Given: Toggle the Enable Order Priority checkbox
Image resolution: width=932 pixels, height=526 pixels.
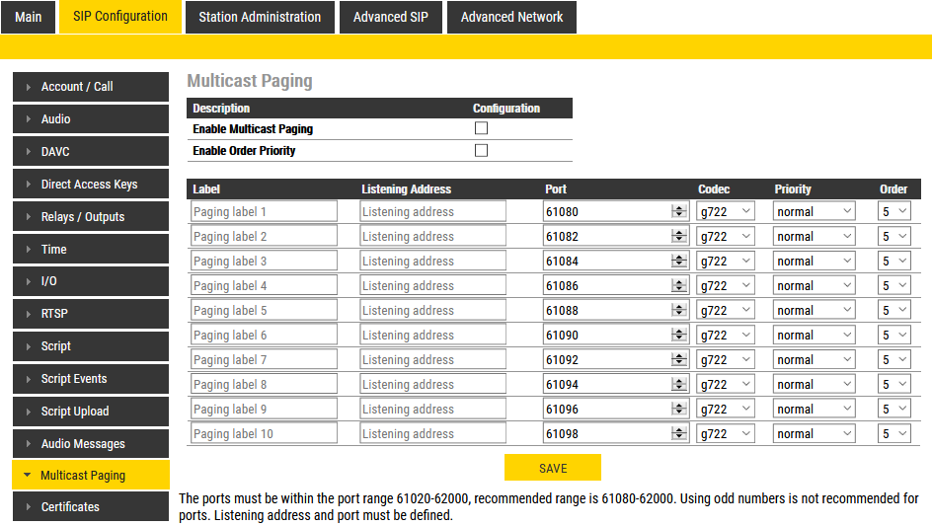Looking at the screenshot, I should (482, 151).
